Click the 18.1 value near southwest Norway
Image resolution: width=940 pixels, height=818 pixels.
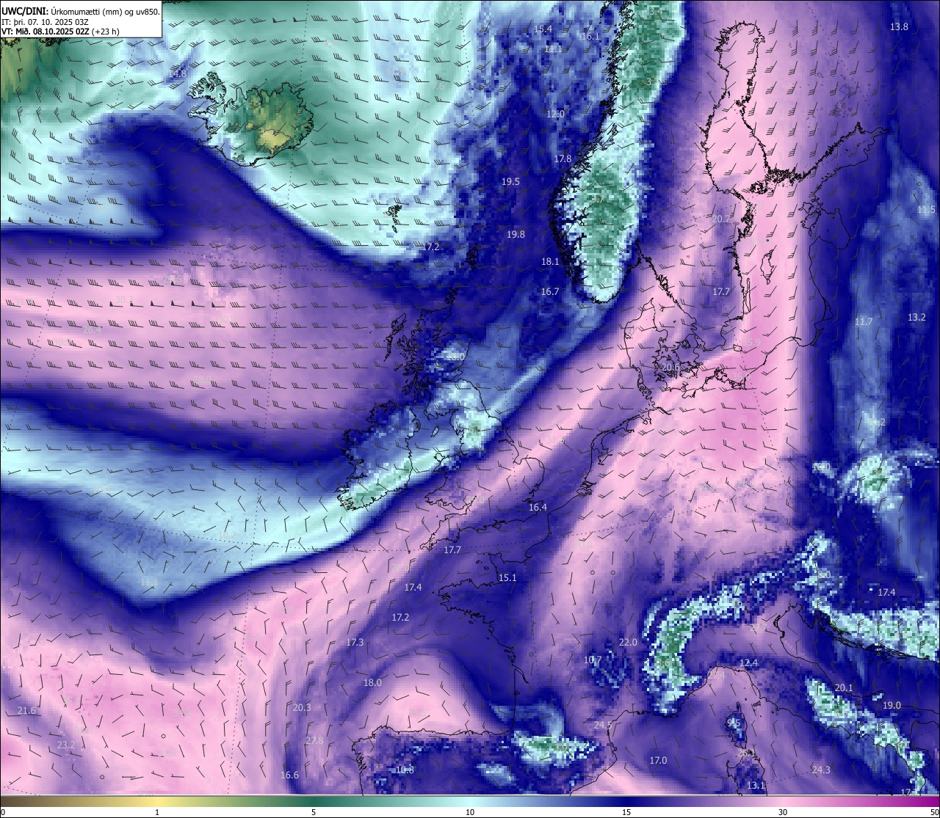click(x=550, y=261)
